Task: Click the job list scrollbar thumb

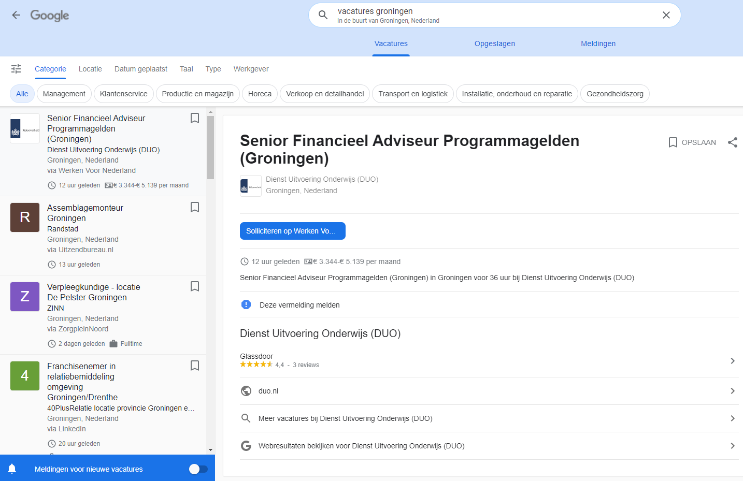Action: [210, 148]
